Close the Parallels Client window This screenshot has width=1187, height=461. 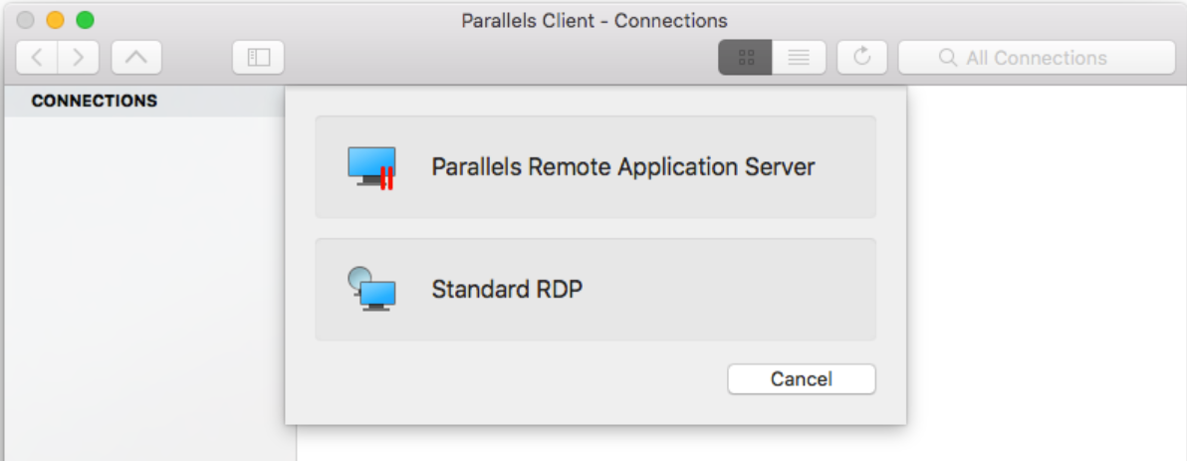tap(26, 20)
